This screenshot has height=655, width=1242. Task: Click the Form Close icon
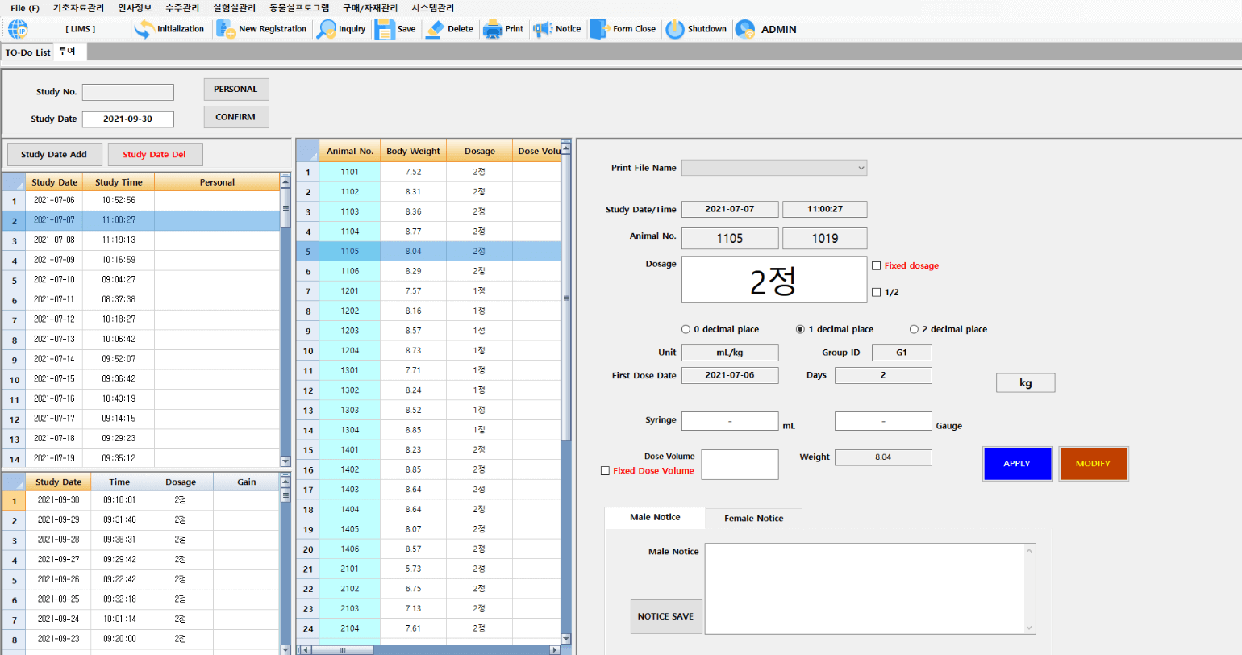600,29
